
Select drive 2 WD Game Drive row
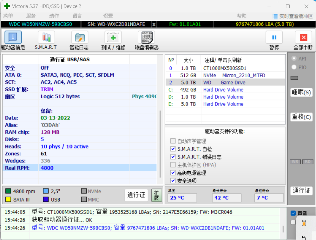(x=225, y=83)
